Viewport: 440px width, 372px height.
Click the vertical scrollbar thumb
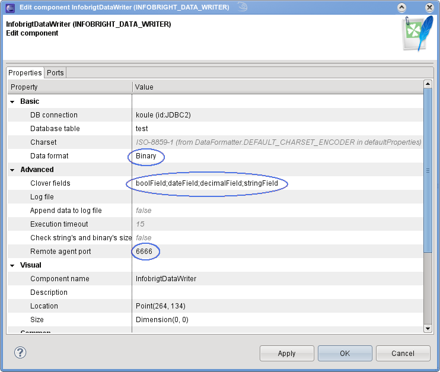(428, 170)
